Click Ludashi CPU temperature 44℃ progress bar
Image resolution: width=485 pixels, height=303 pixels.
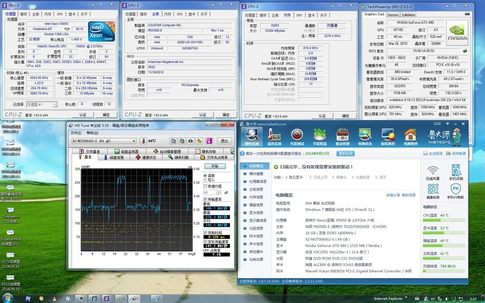444,220
